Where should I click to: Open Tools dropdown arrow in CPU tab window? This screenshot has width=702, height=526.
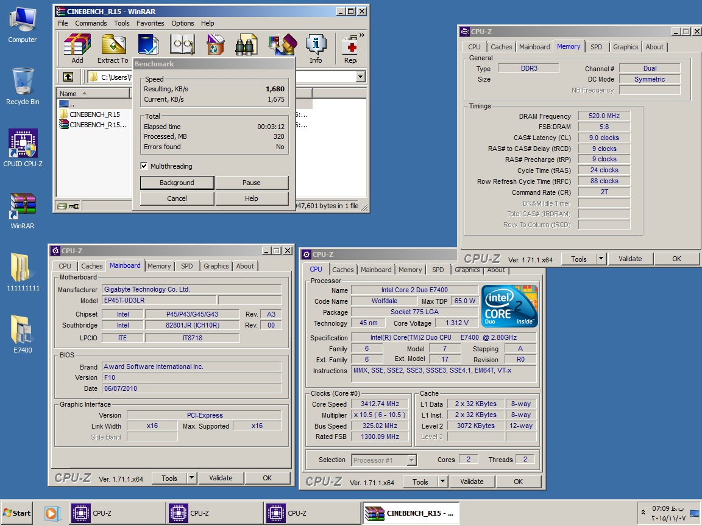click(x=442, y=482)
